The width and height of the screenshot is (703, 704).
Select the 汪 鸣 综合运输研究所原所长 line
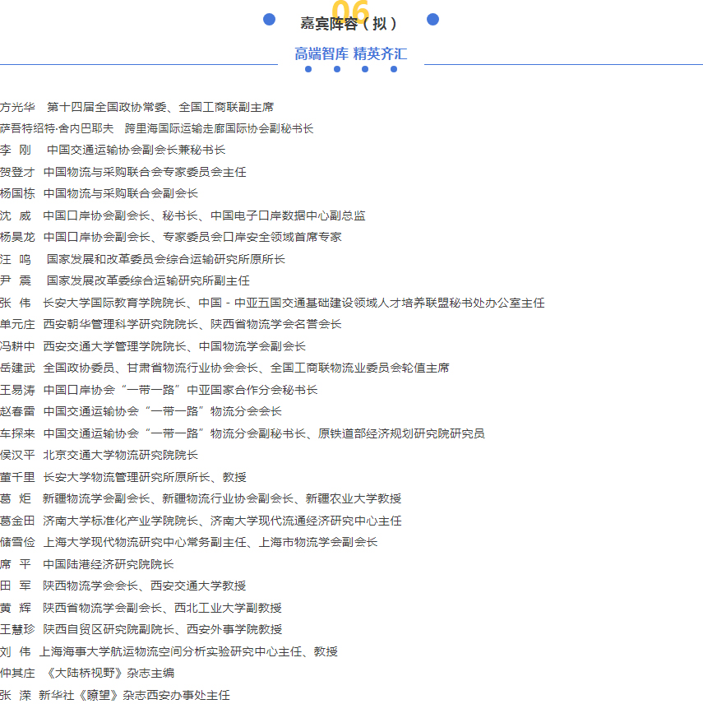(142, 259)
